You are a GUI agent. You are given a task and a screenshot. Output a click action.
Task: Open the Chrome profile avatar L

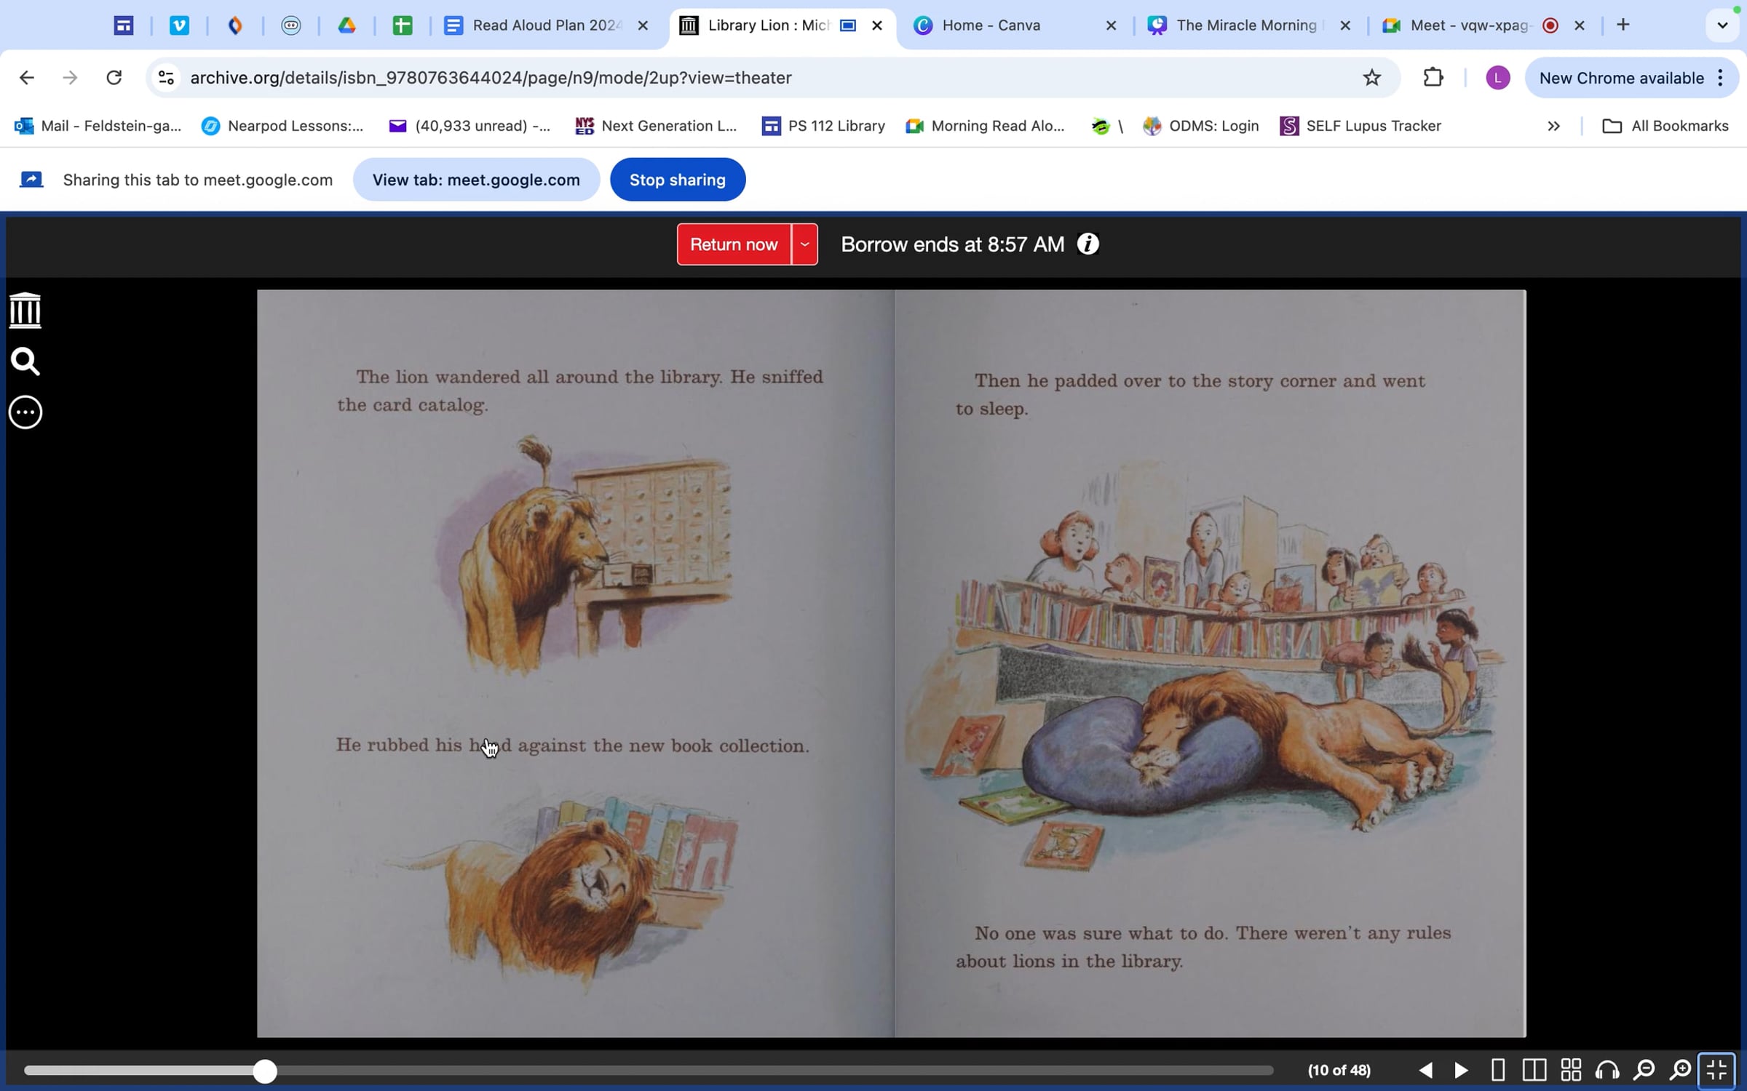click(1497, 78)
